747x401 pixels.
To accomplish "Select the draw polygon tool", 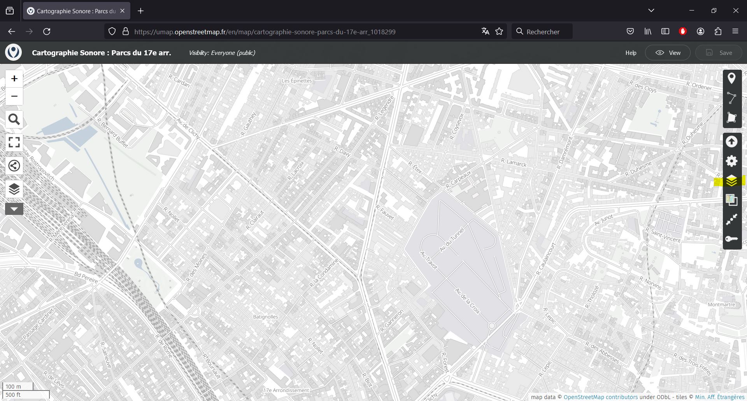I will point(731,118).
